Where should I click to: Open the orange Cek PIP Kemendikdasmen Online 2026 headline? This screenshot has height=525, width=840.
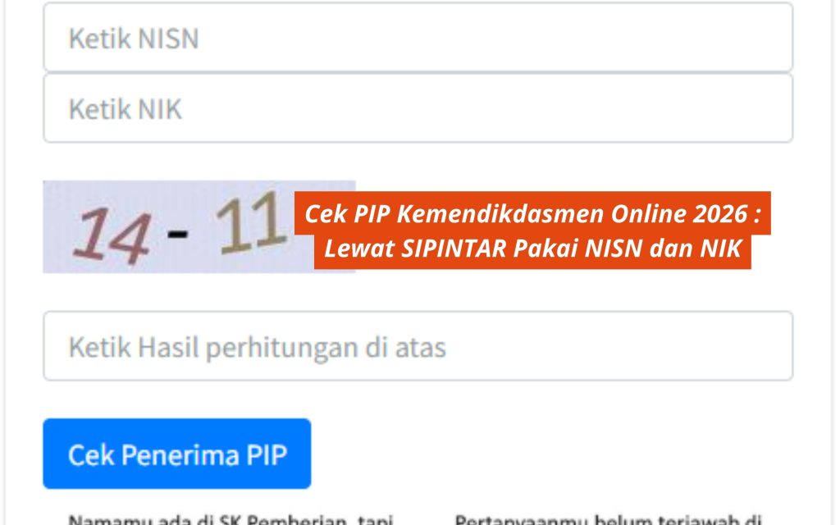click(532, 214)
